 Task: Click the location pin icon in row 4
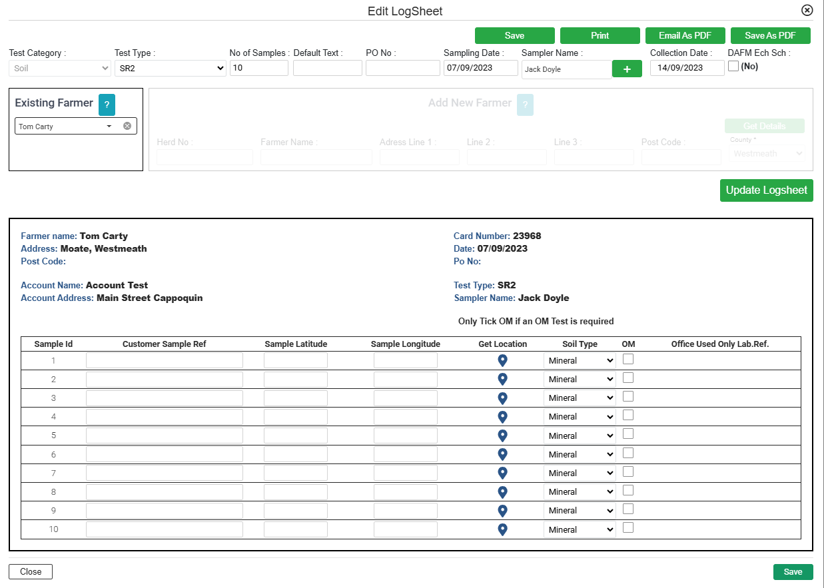(x=503, y=416)
